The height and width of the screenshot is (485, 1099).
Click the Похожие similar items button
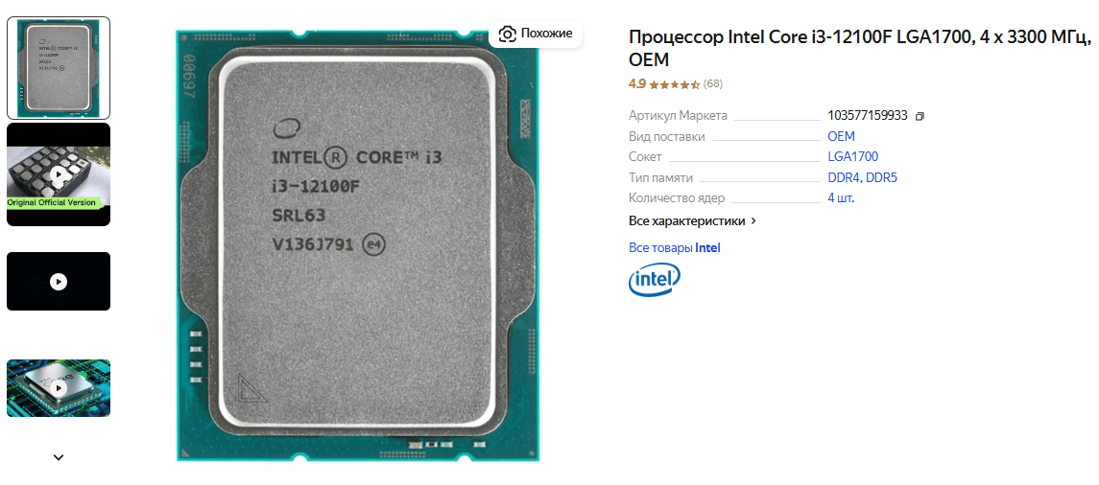click(x=536, y=34)
